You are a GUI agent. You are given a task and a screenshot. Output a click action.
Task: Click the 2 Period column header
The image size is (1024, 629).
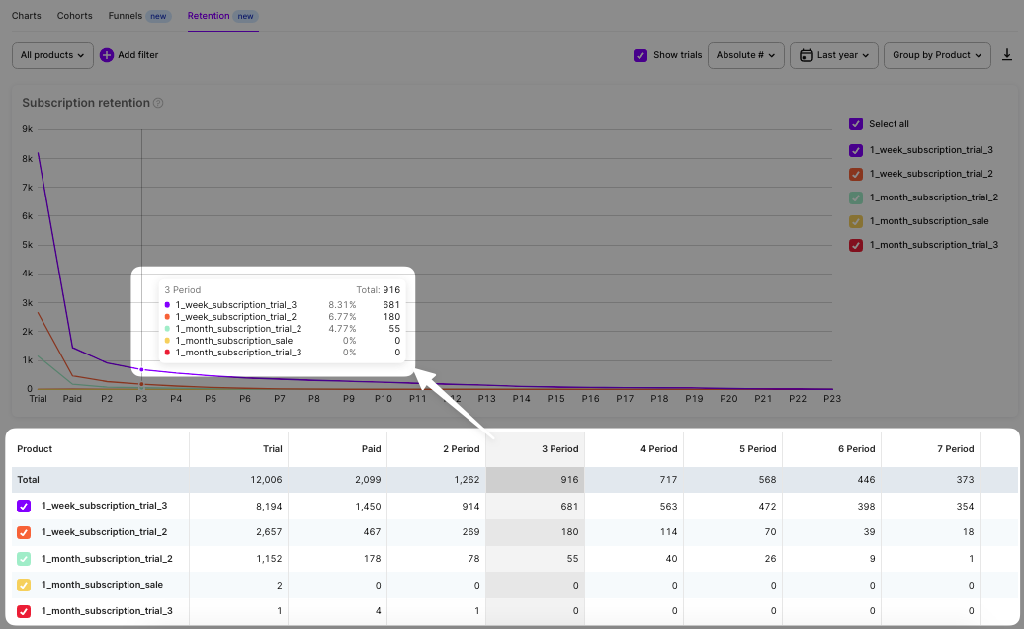pyautogui.click(x=461, y=449)
